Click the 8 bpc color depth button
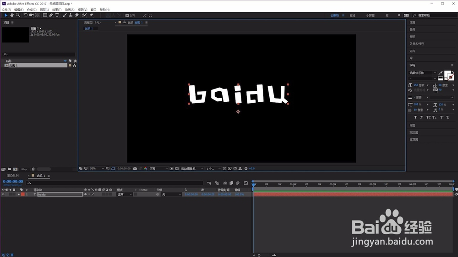The image size is (458, 257). pyautogui.click(x=25, y=169)
